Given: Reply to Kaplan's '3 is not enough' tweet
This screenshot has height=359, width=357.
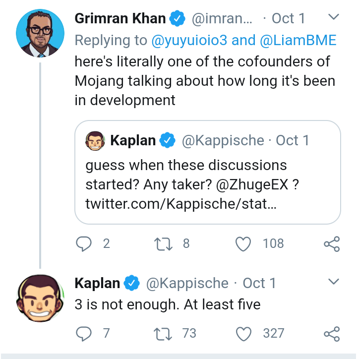Looking at the screenshot, I should pos(84,334).
